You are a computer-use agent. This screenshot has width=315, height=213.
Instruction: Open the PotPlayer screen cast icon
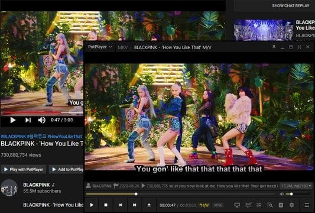tap(237, 205)
